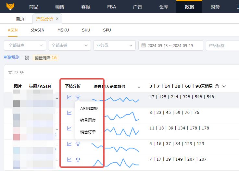Select 销售订单 from the popup menu

pos(88,132)
